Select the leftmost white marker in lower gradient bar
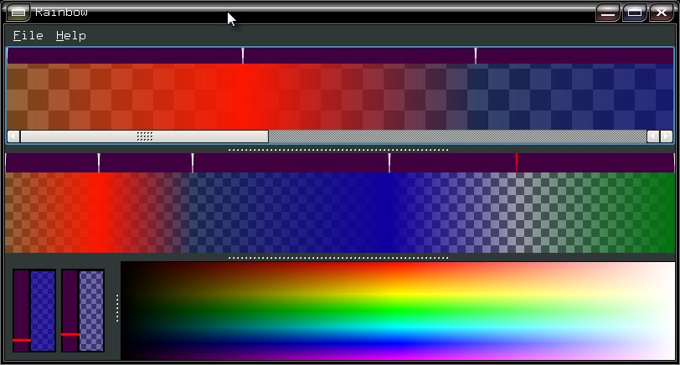This screenshot has width=680, height=365. pyautogui.click(x=99, y=162)
